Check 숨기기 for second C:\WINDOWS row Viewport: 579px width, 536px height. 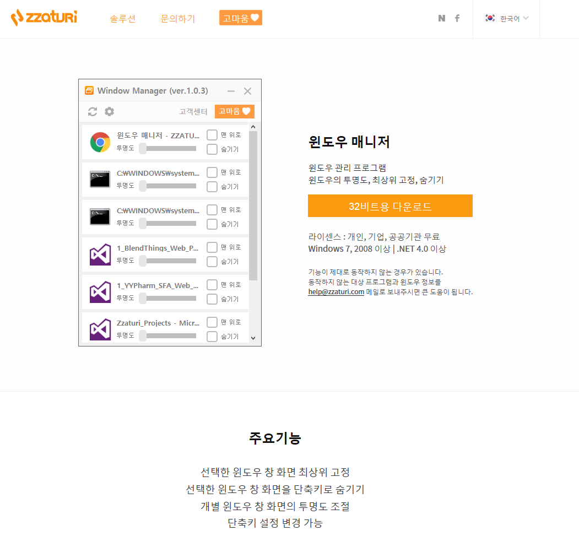click(212, 224)
